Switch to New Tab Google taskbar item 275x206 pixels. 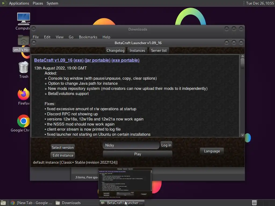[x=31, y=203]
